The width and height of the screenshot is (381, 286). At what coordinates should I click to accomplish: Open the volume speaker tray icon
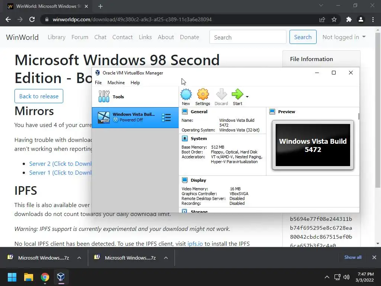pyautogui.click(x=346, y=277)
